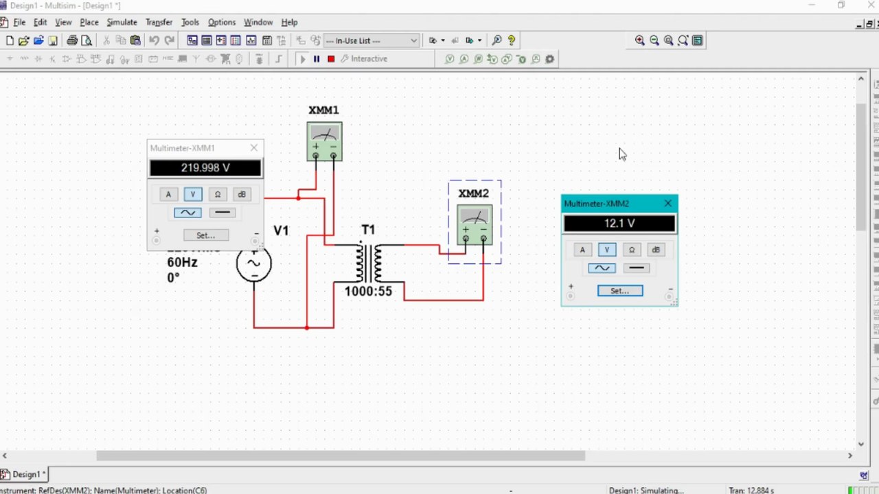
Task: Find examples with magnifier icon
Action: point(497,40)
